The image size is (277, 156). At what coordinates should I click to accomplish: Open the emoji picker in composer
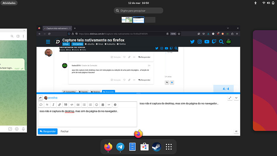[x=96, y=105]
